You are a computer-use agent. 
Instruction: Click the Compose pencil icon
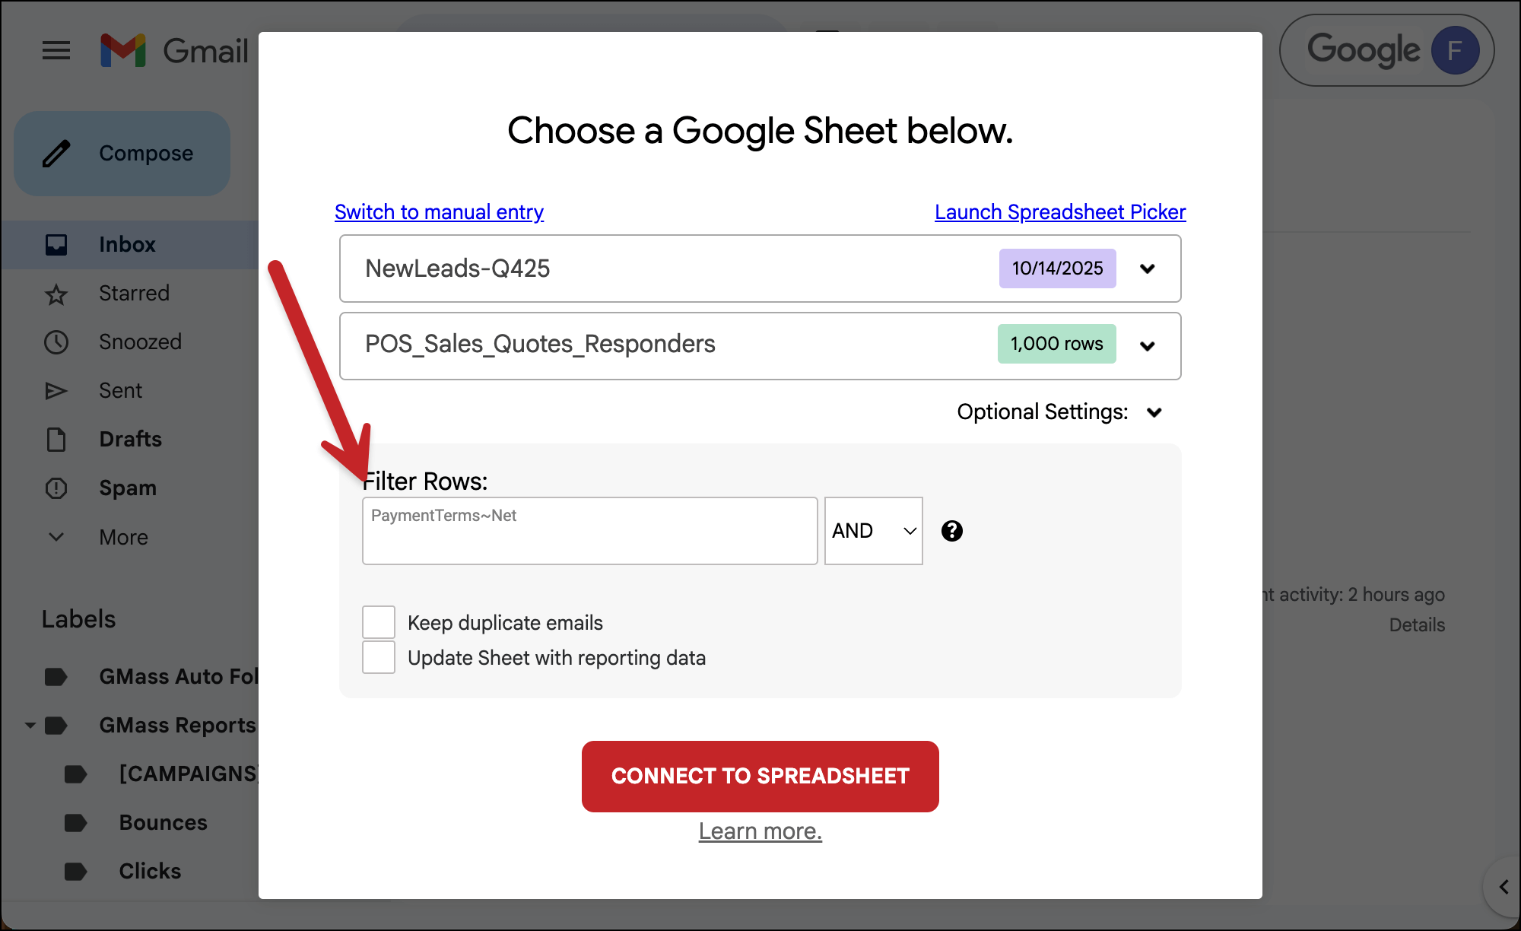pyautogui.click(x=56, y=154)
